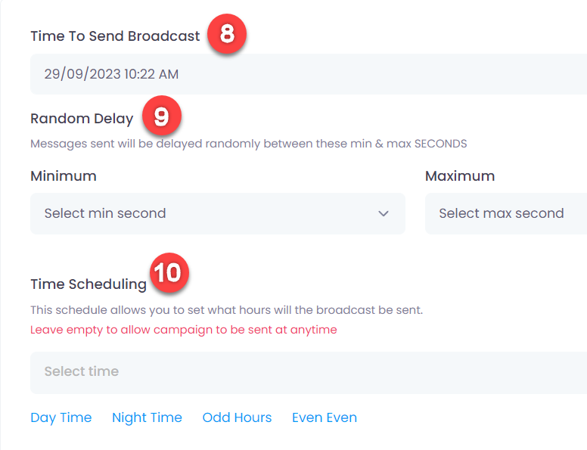The image size is (587, 450).
Task: Click the broadcast date field showing 29/09/2023
Action: tap(309, 74)
